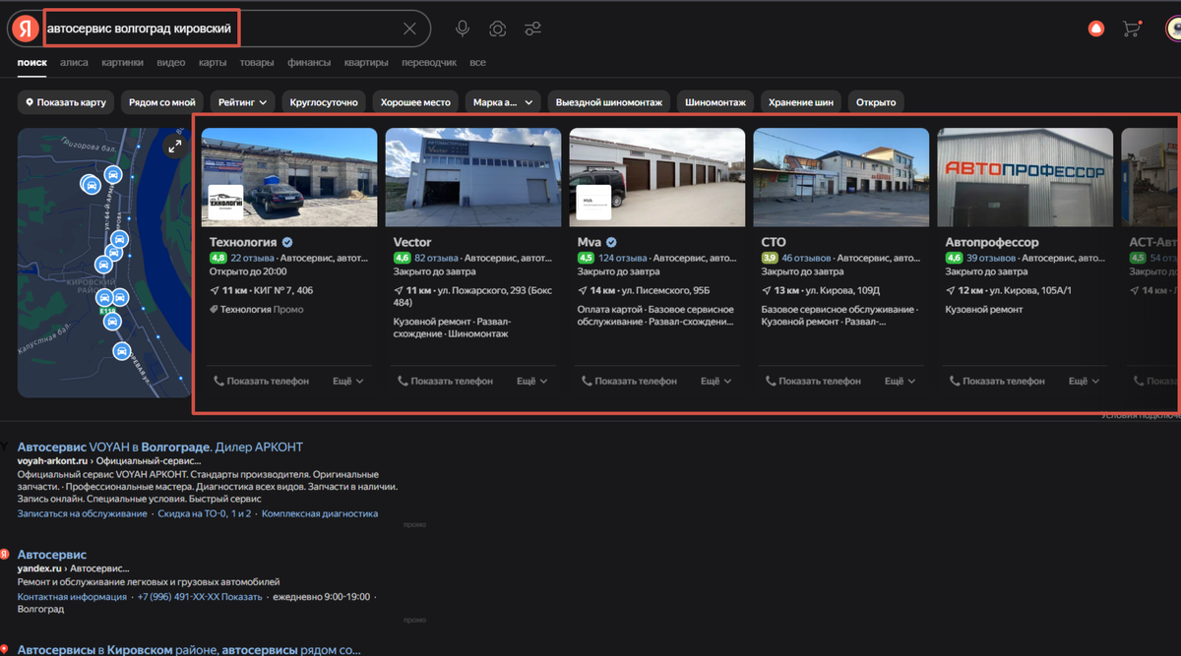Apply the Круглосуточно filter
This screenshot has height=656, width=1181.
[x=324, y=102]
